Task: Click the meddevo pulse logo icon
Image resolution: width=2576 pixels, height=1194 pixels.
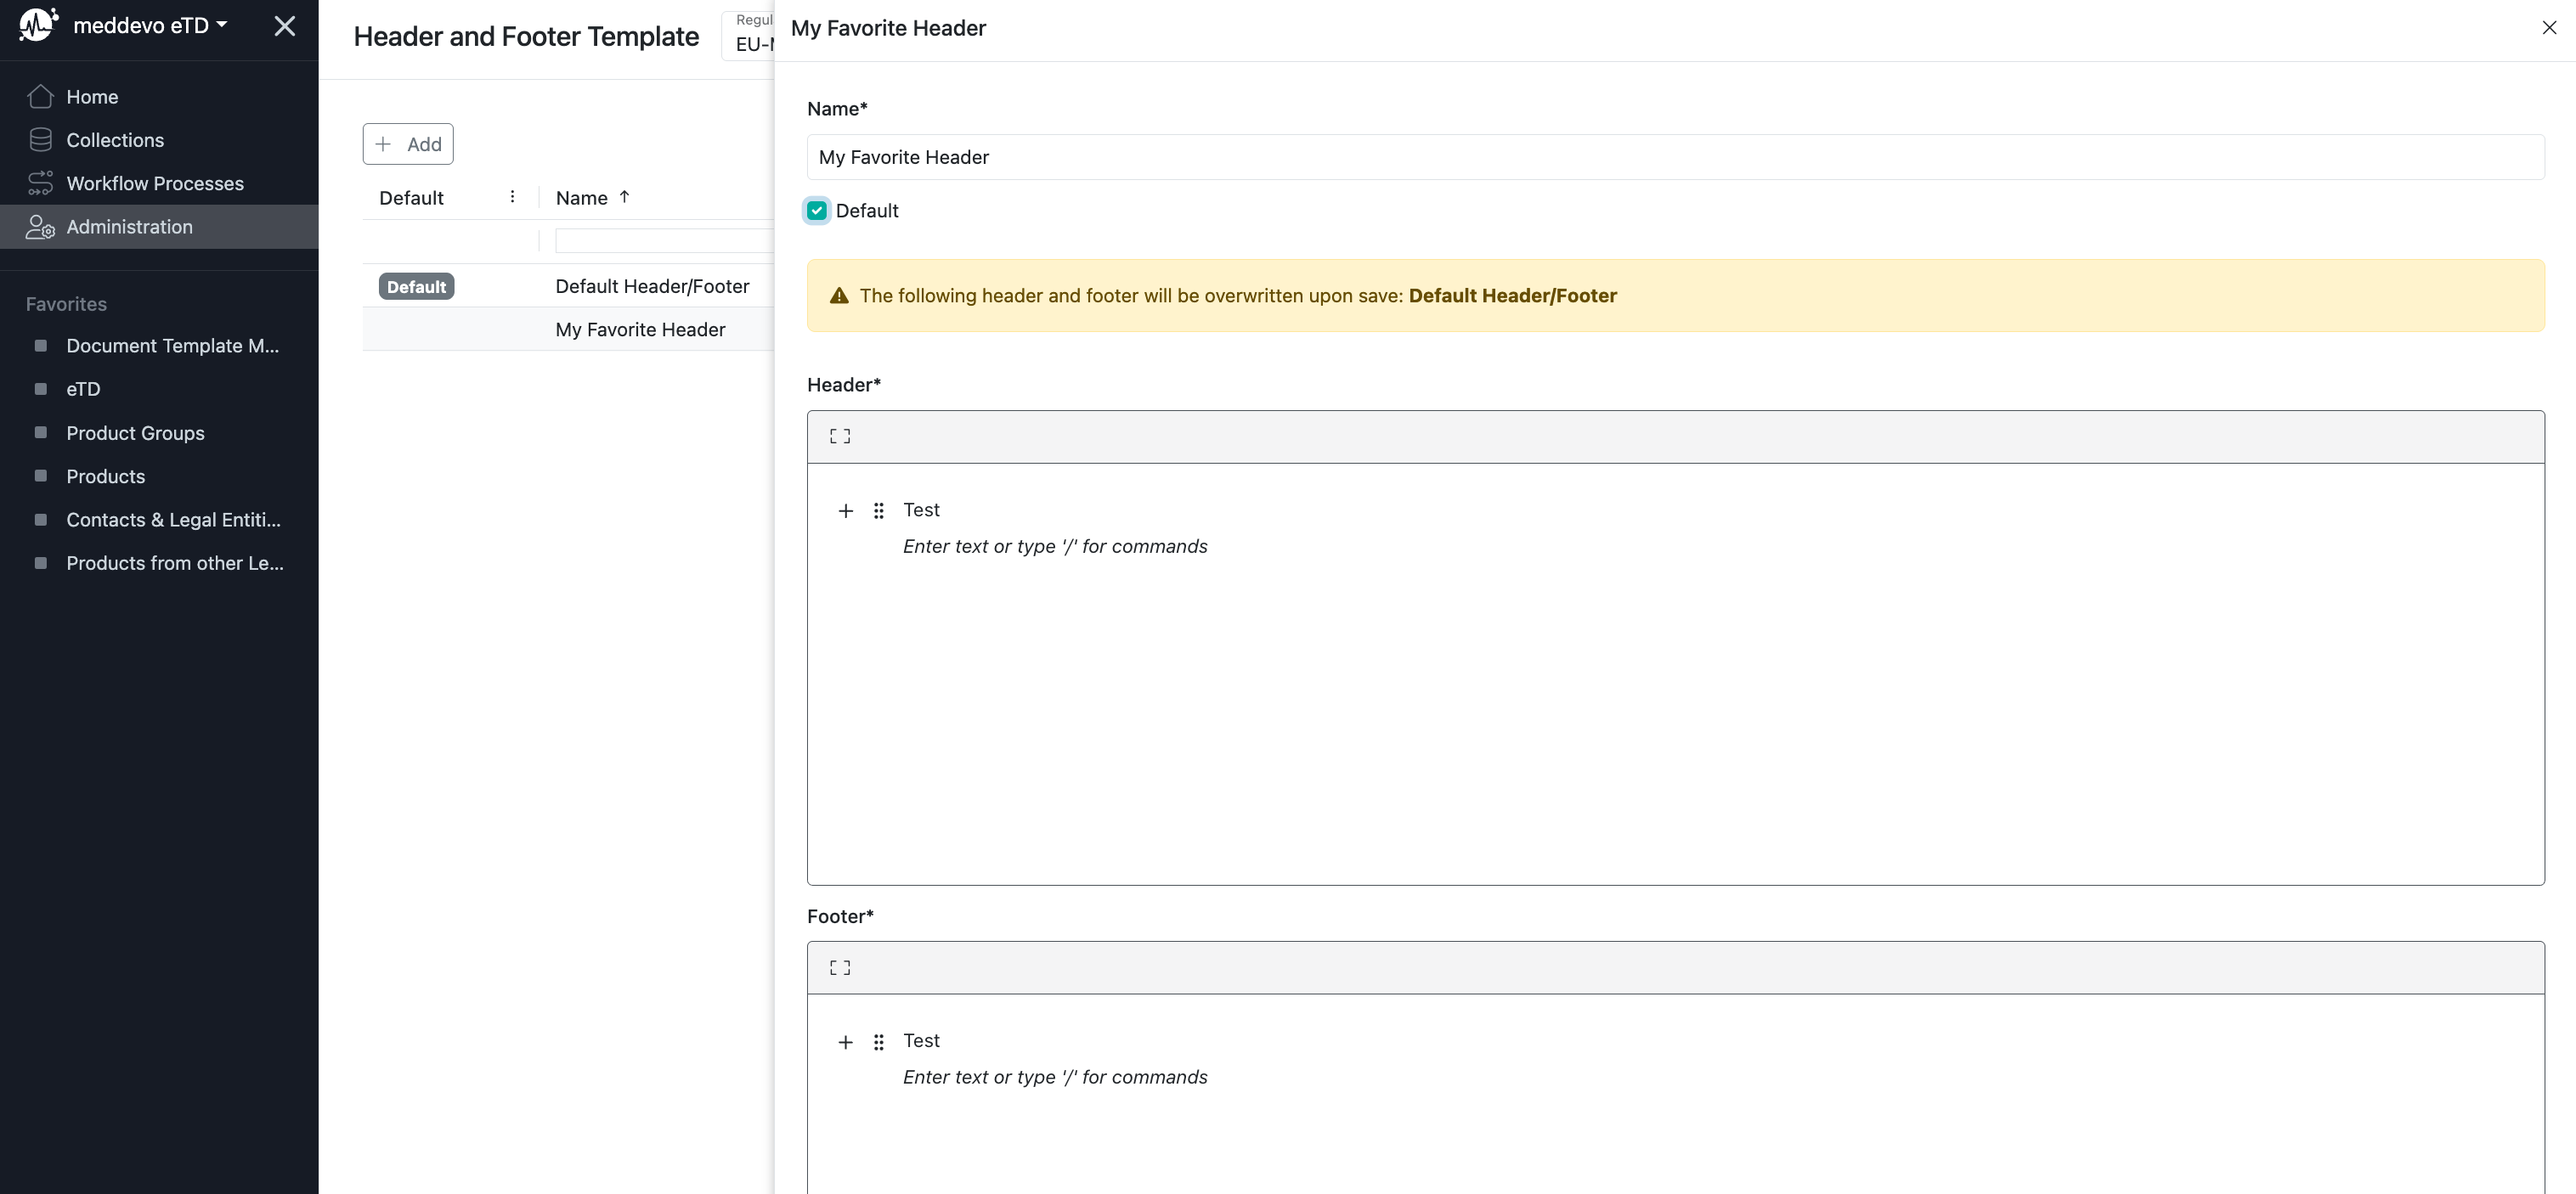Action: [38, 25]
